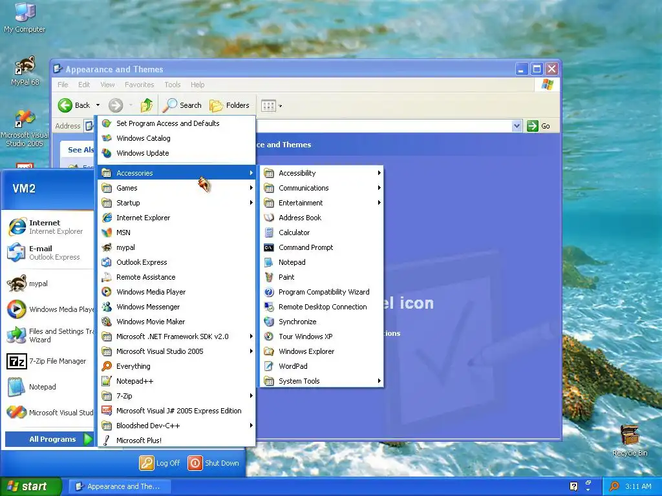Open E-mail Outlook Express pinned item
This screenshot has width=662, height=496.
pos(47,253)
